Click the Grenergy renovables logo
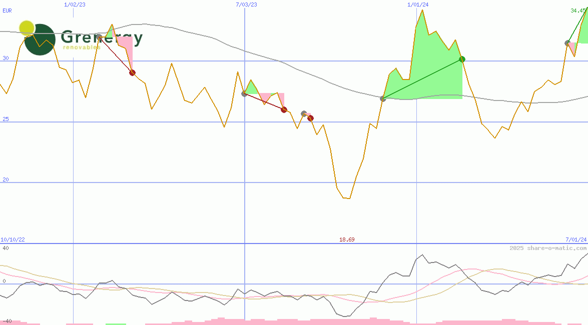The width and height of the screenshot is (588, 325). pos(80,39)
